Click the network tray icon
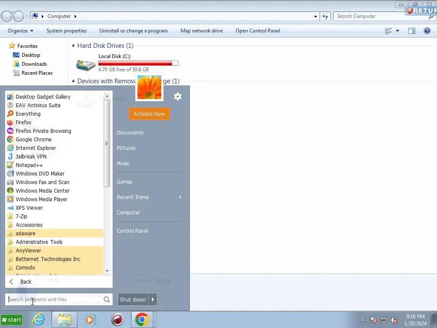437x328 pixels. (384, 320)
